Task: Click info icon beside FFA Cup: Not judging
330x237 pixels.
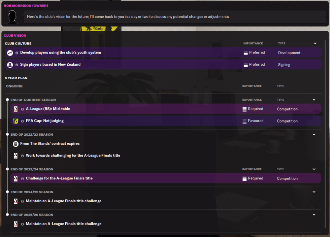Action: click(23, 121)
